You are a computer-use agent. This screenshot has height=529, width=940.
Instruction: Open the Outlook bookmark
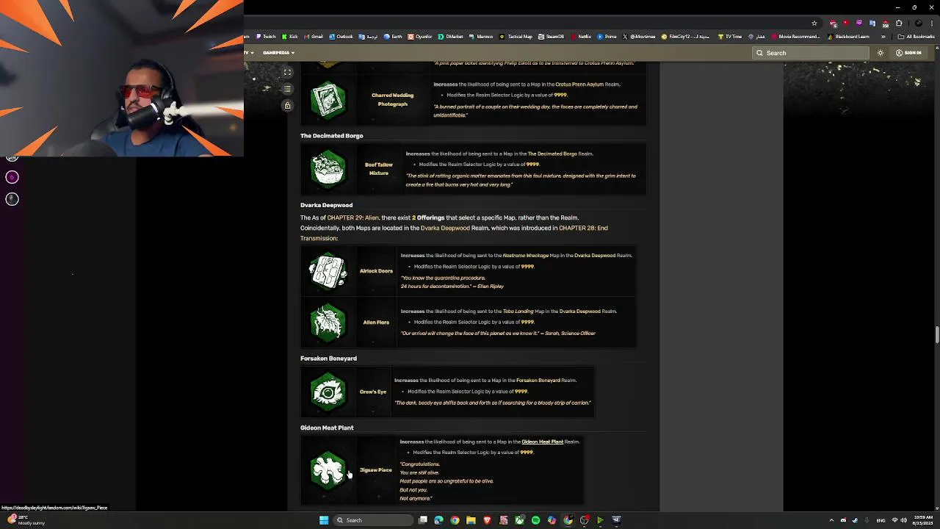pyautogui.click(x=341, y=37)
